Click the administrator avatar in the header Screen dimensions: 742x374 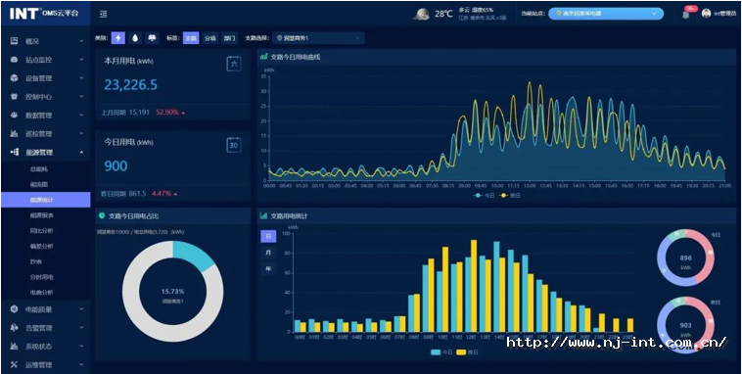tap(706, 14)
